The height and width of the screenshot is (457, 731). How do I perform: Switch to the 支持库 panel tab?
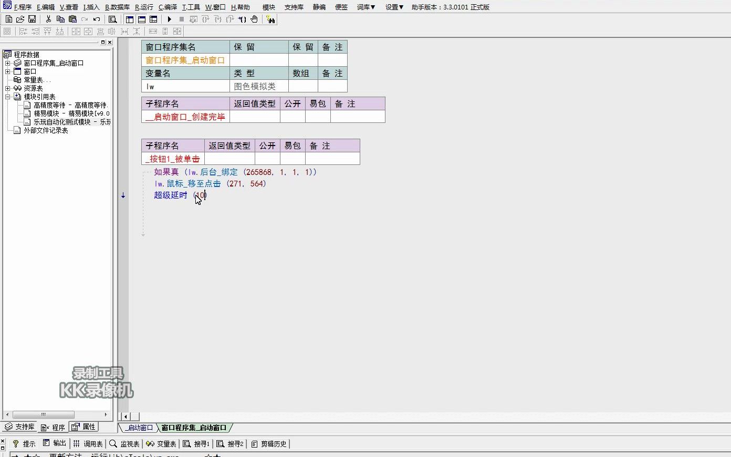(20, 427)
